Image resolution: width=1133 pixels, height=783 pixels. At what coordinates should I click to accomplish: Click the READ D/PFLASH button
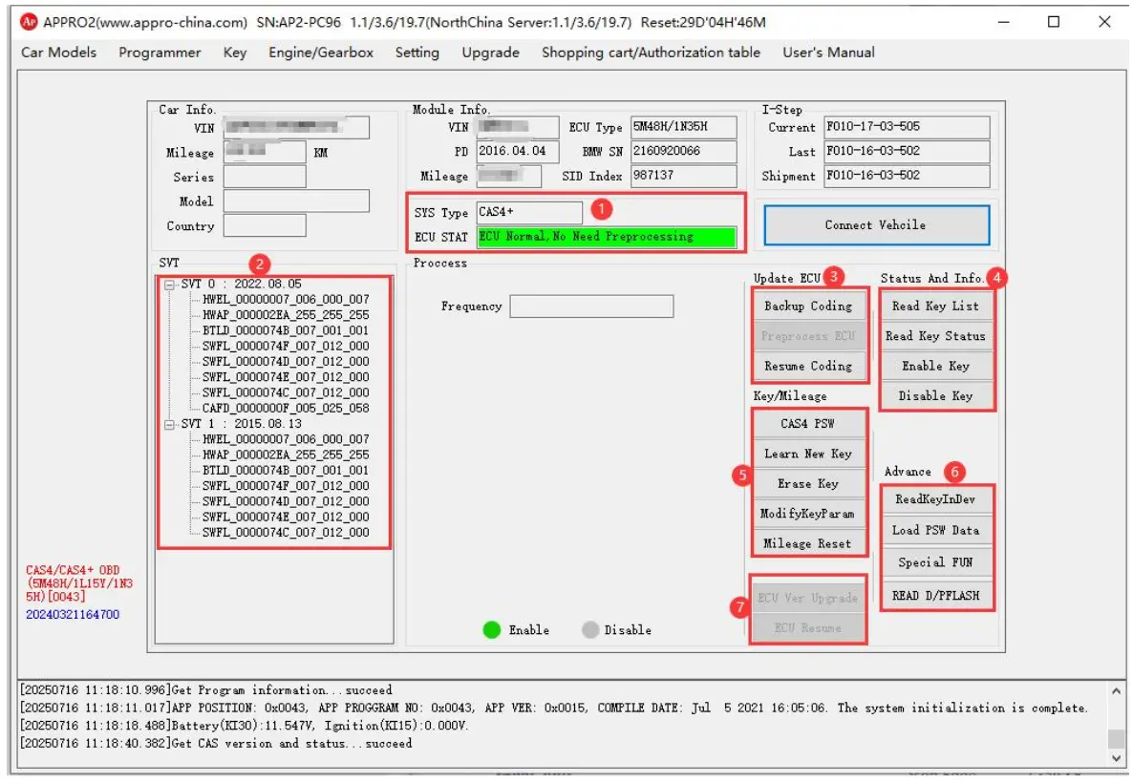coord(936,595)
